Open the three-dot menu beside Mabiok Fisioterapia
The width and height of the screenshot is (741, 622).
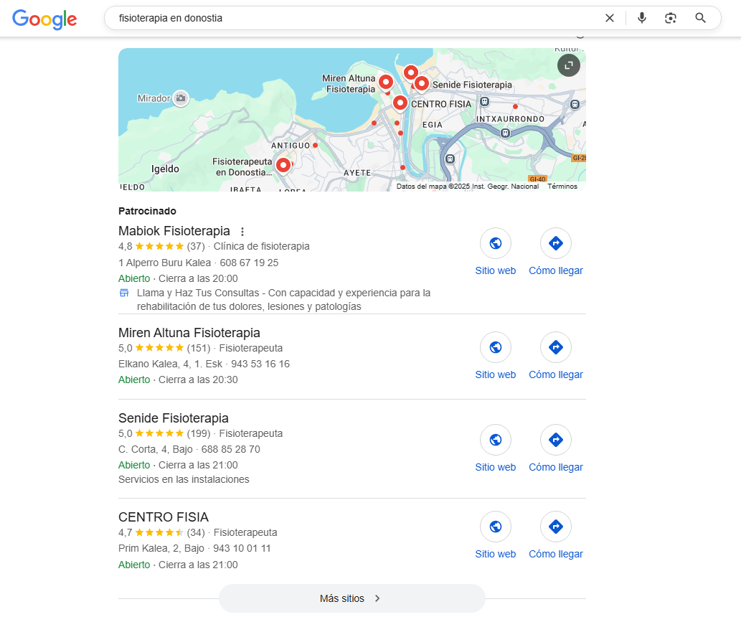pos(242,232)
